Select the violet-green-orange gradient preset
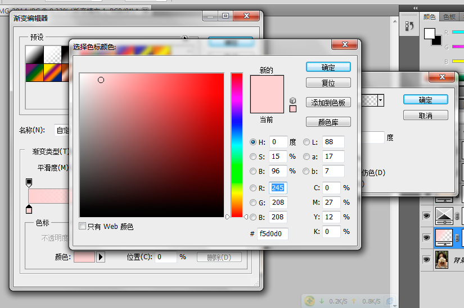 (x=35, y=72)
